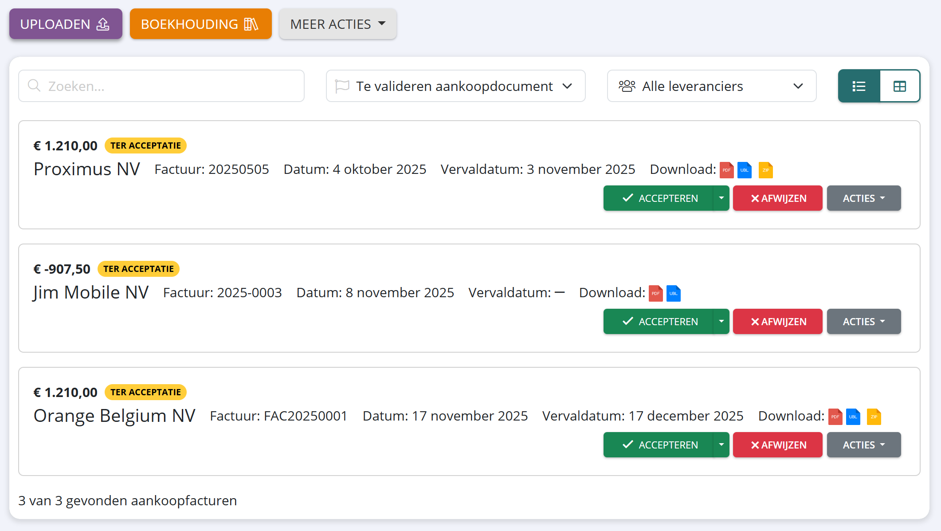Image resolution: width=941 pixels, height=531 pixels.
Task: Download the Orange Belgium NV invoice PDF
Action: (x=835, y=417)
